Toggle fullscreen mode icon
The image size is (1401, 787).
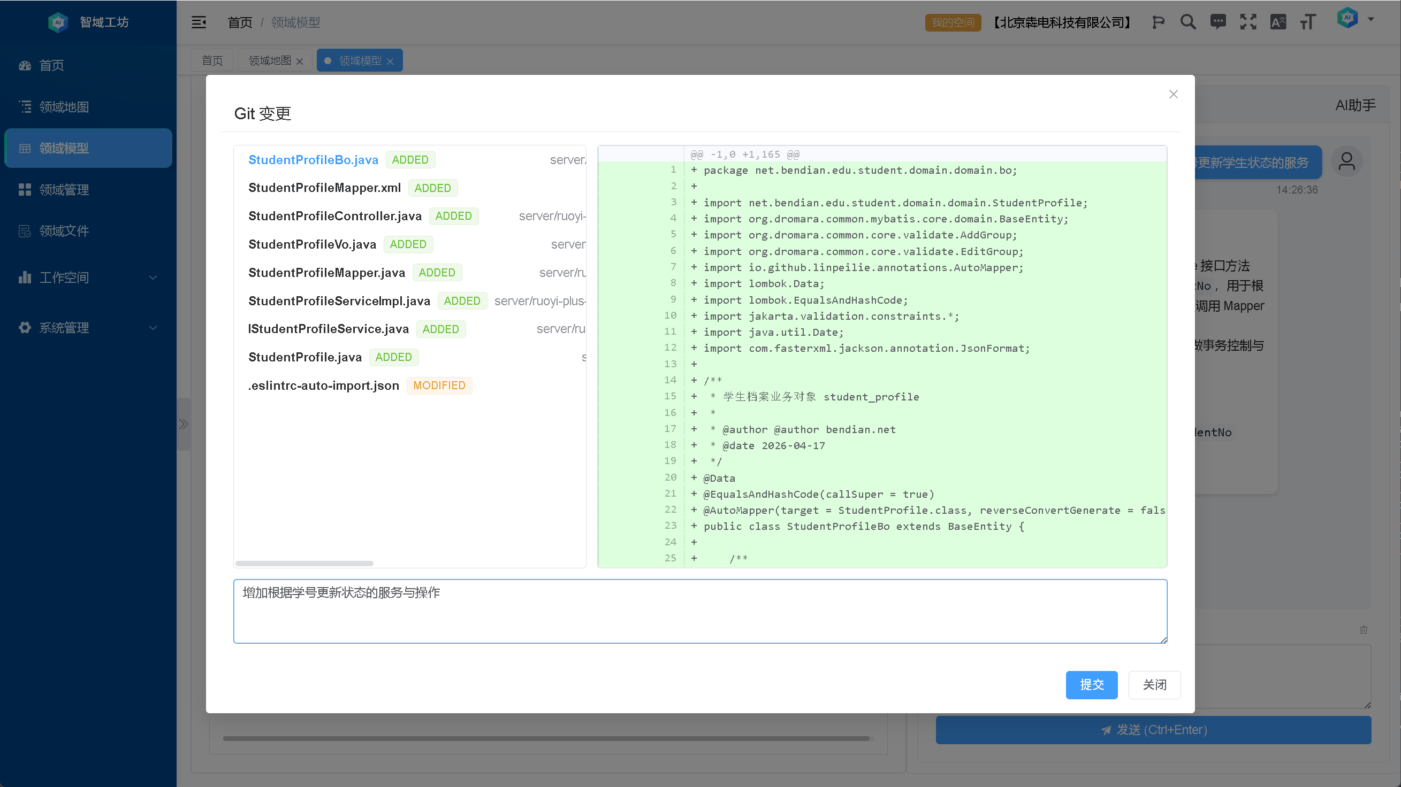[x=1248, y=22]
